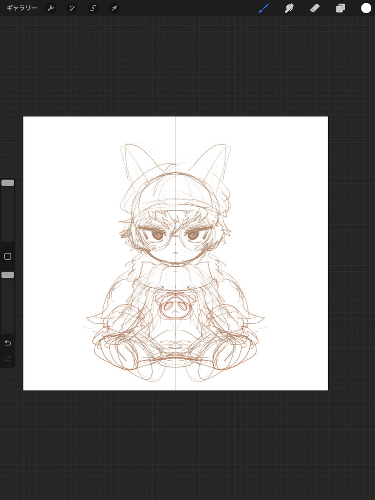Select the Eraser tool
This screenshot has height=500, width=375.
click(x=315, y=8)
